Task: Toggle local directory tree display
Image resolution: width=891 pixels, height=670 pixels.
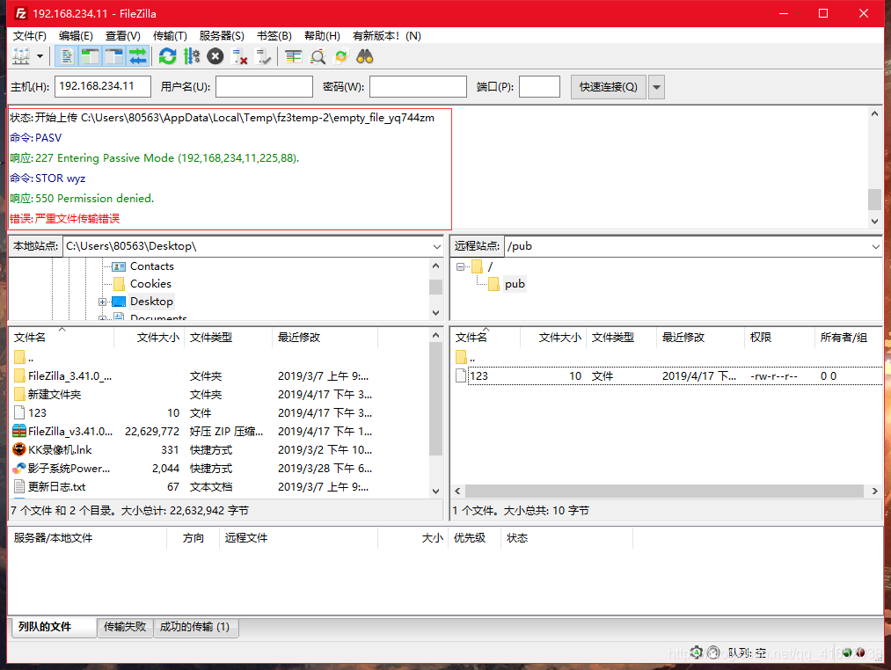Action: click(91, 56)
